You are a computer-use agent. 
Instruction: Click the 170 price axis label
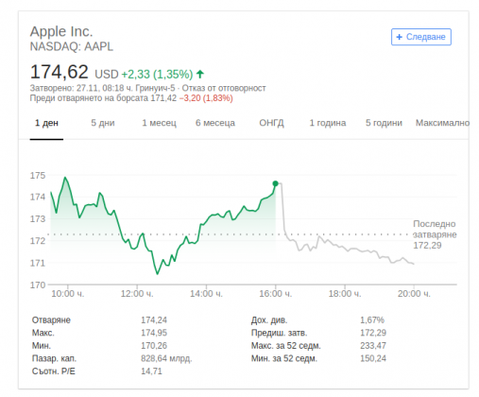tap(38, 285)
